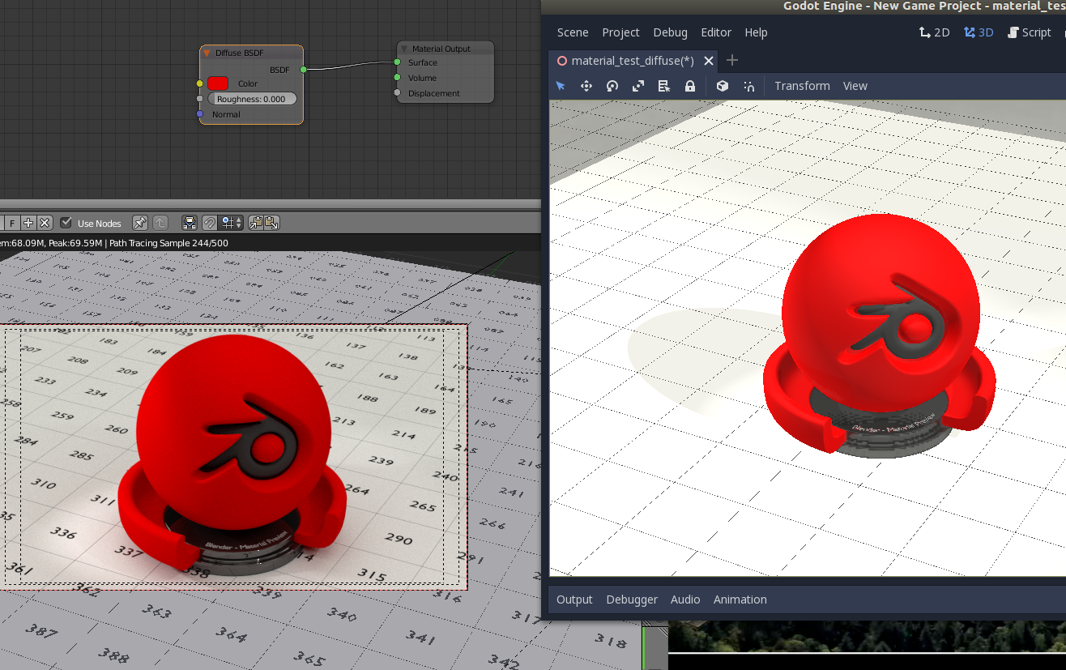Open Godot's Animation bottom panel

point(740,600)
